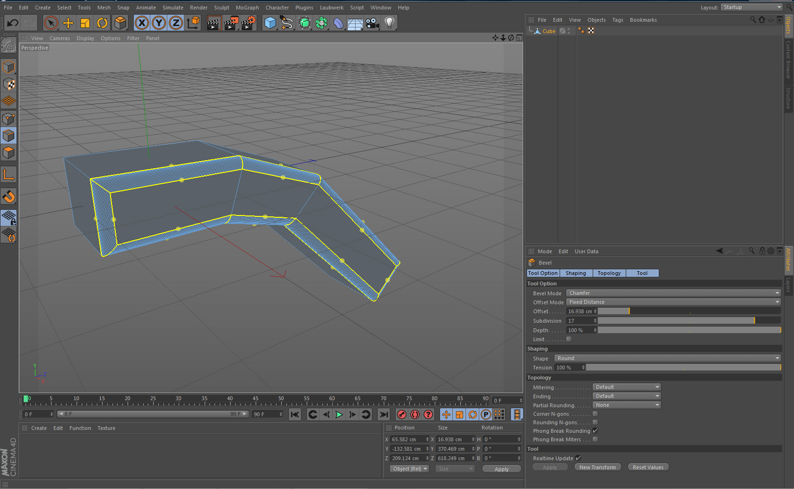Go to start of animation
794x489 pixels.
coord(295,414)
